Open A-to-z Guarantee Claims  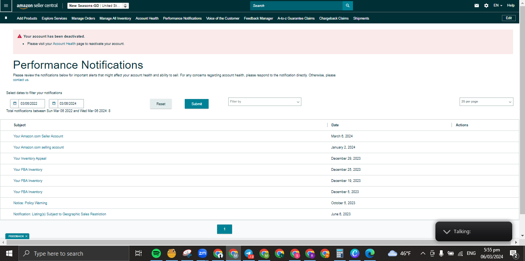tap(296, 18)
